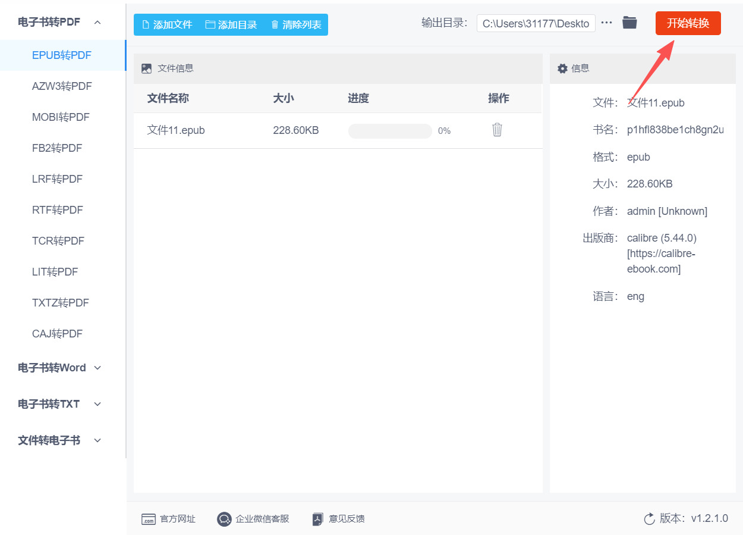Click the refresh icon next to 版本 v1.2.1.0
The height and width of the screenshot is (535, 743).
pyautogui.click(x=649, y=518)
